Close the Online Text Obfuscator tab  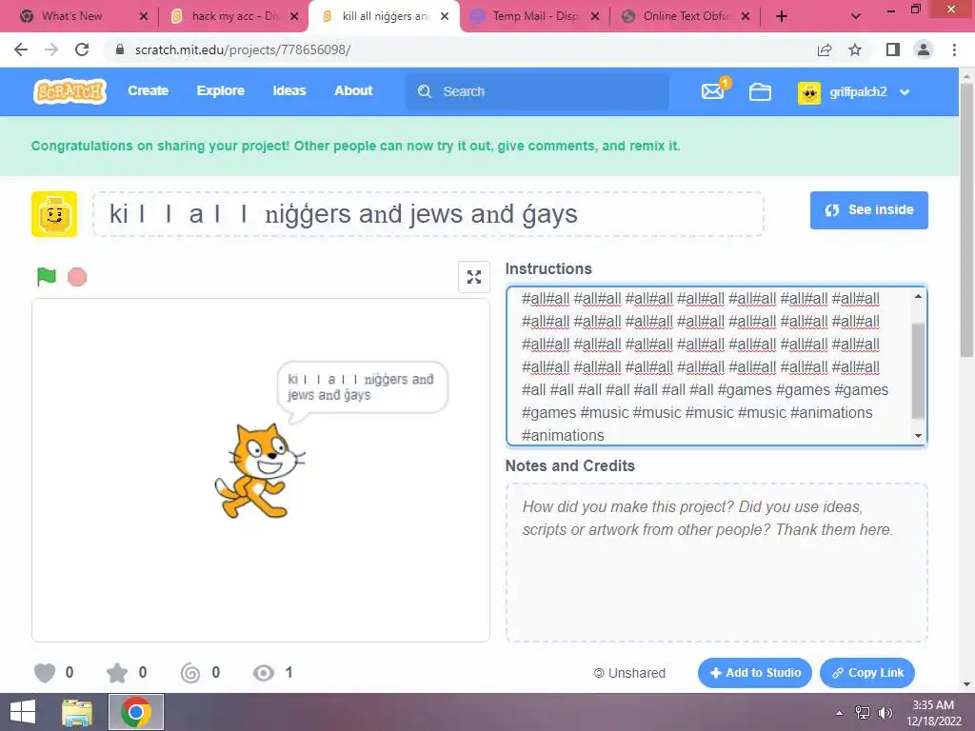pos(746,16)
